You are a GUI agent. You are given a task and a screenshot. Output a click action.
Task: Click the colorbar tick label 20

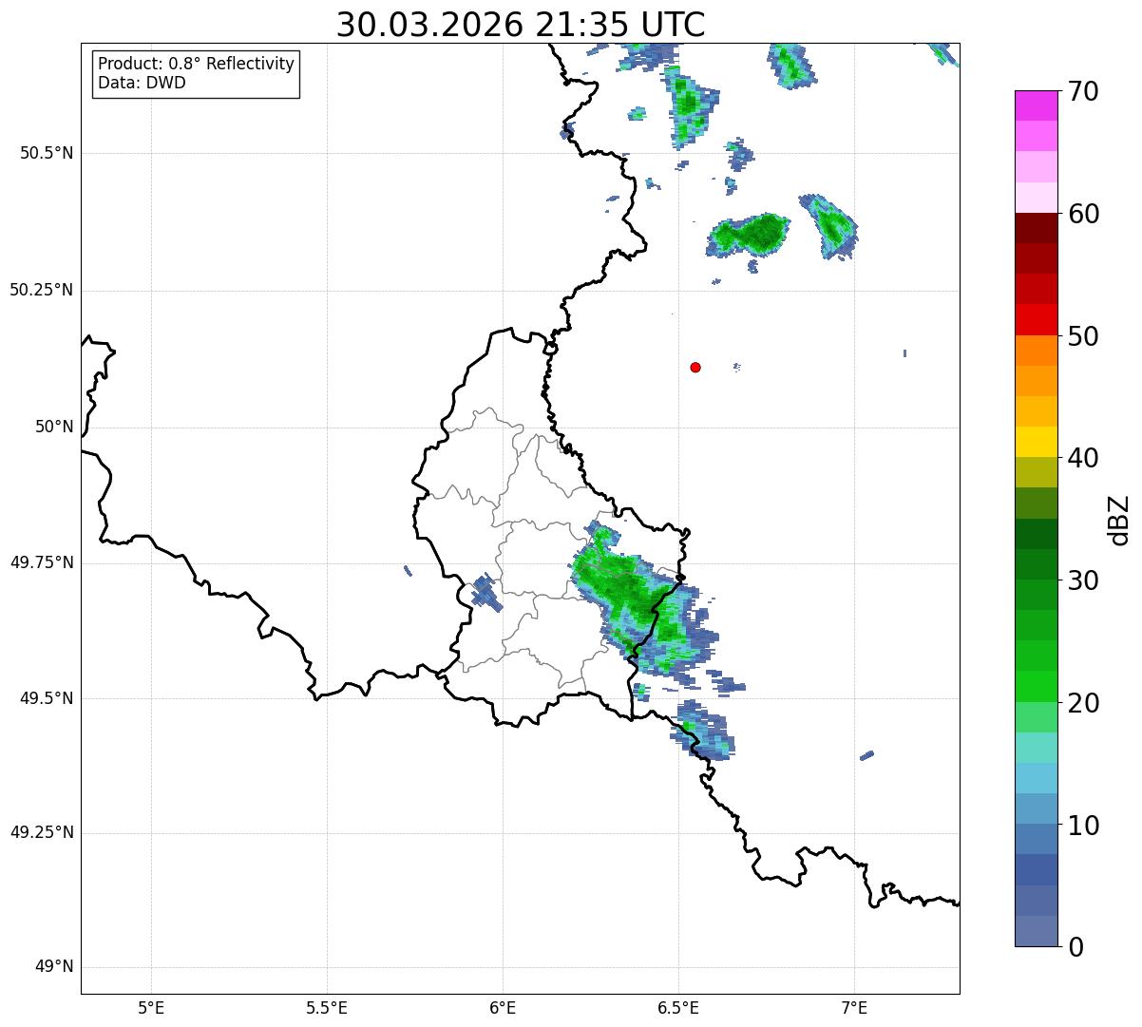pyautogui.click(x=1083, y=703)
